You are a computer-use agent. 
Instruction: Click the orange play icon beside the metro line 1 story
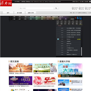[70, 81]
